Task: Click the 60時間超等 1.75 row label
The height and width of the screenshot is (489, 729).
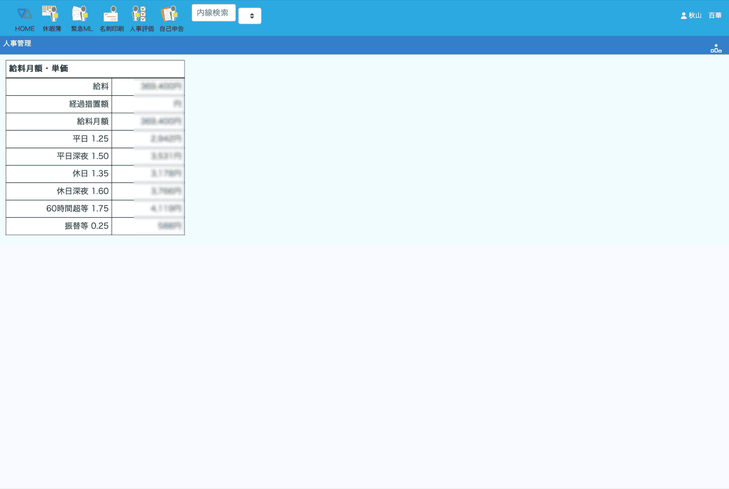Action: pyautogui.click(x=77, y=209)
